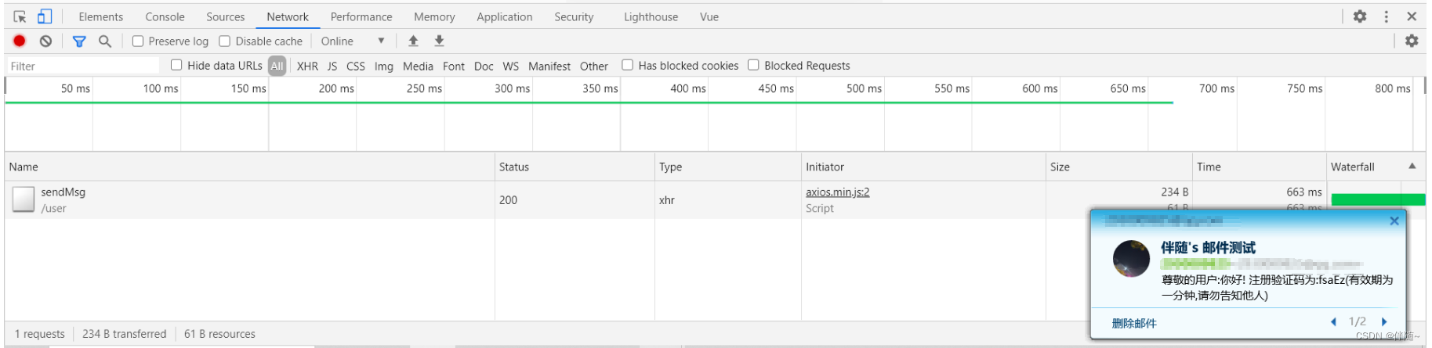The width and height of the screenshot is (1432, 348).
Task: Import HAR file with upload arrow
Action: [x=413, y=41]
